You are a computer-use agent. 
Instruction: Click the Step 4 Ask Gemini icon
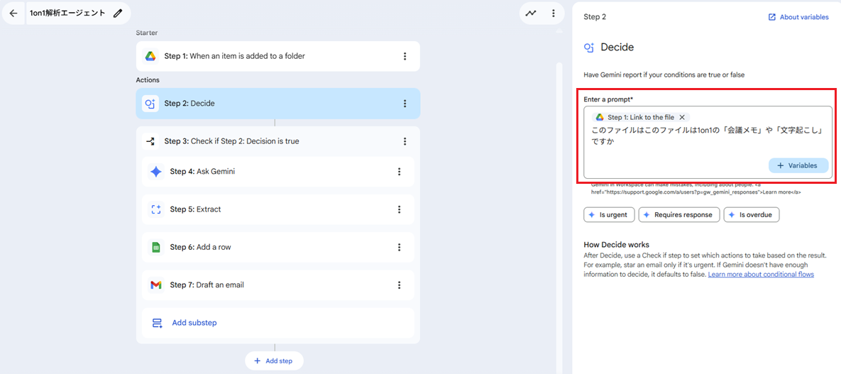[x=156, y=172]
